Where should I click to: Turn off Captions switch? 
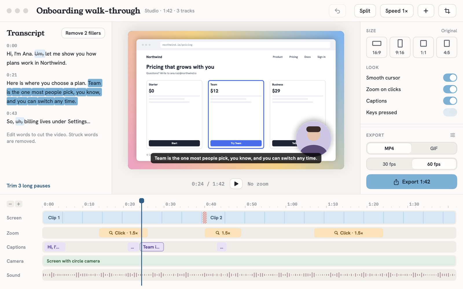(x=450, y=101)
